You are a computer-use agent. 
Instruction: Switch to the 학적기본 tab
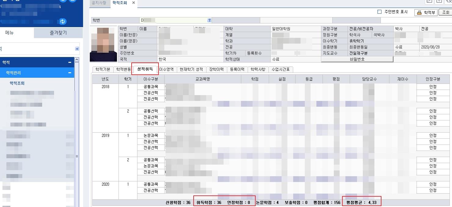[102, 70]
